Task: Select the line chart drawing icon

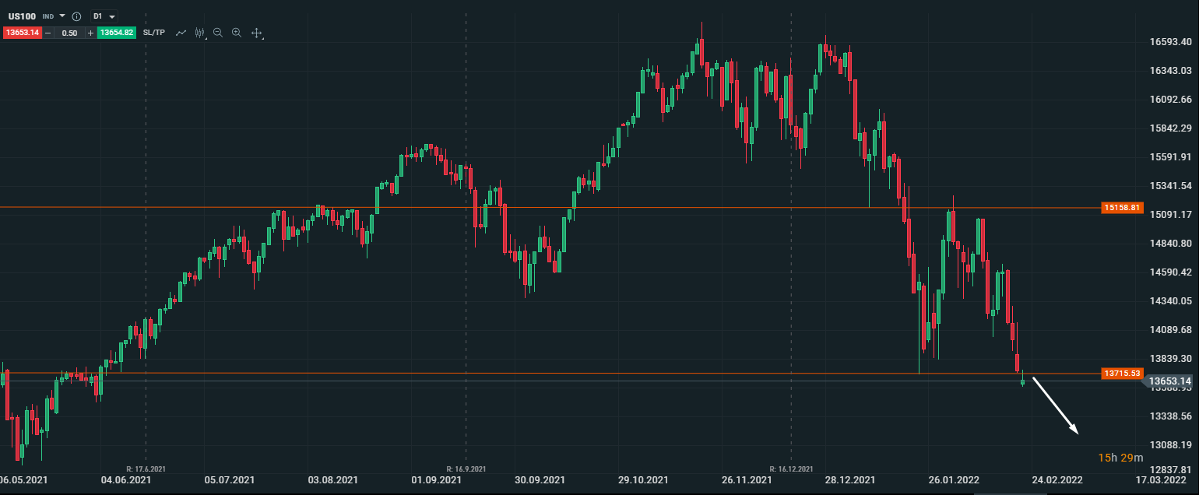Action: point(181,33)
